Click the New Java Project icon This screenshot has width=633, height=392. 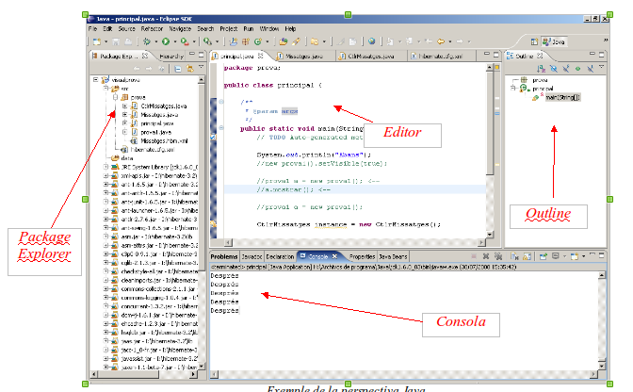click(x=234, y=41)
